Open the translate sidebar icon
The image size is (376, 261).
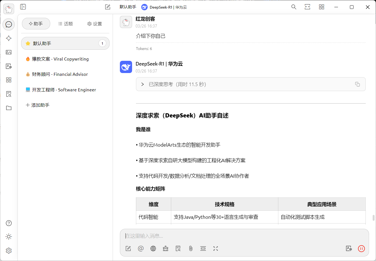(x=9, y=66)
